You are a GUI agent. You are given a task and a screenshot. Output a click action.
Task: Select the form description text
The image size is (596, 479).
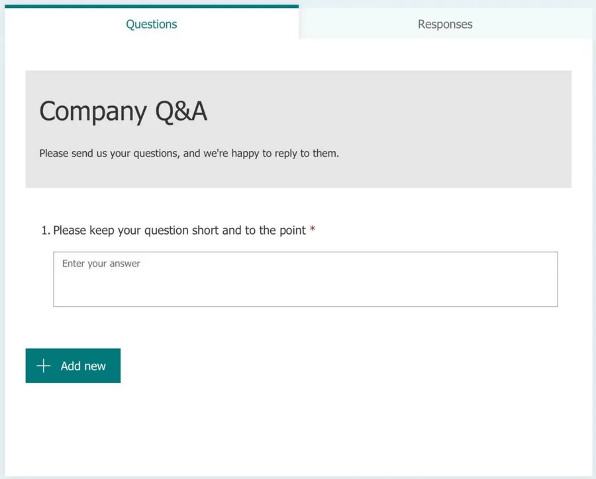pyautogui.click(x=189, y=154)
